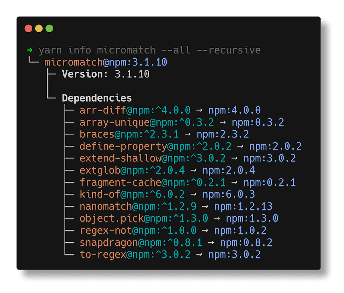Click the bold Version label
The width and height of the screenshot is (344, 293).
pos(82,74)
